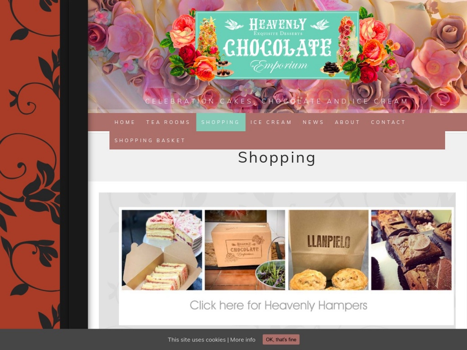Image resolution: width=467 pixels, height=350 pixels.
Task: Click the right dove icon in logo
Action: click(x=320, y=25)
